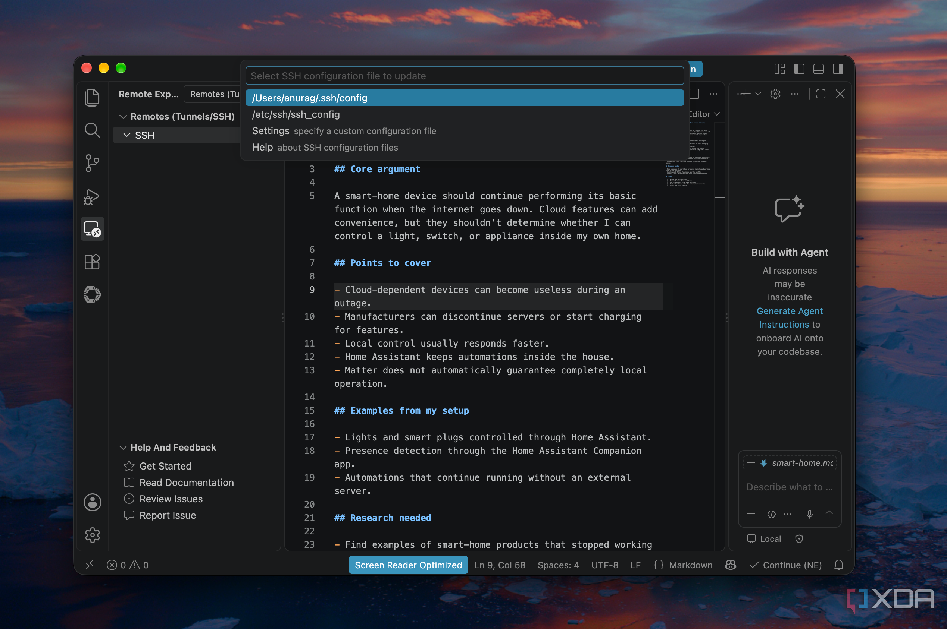947x629 pixels.
Task: Select the /etc/ssh/ssh_config option
Action: coord(465,114)
